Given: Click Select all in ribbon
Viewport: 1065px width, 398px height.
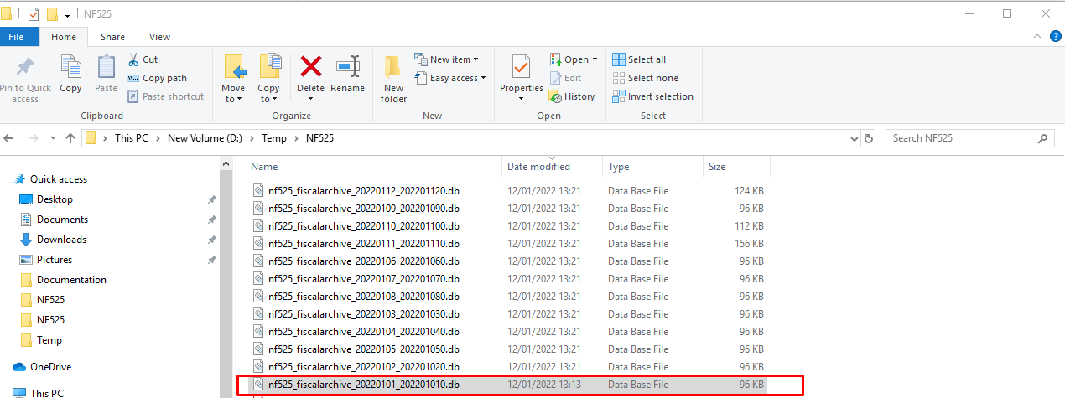Looking at the screenshot, I should click(639, 59).
